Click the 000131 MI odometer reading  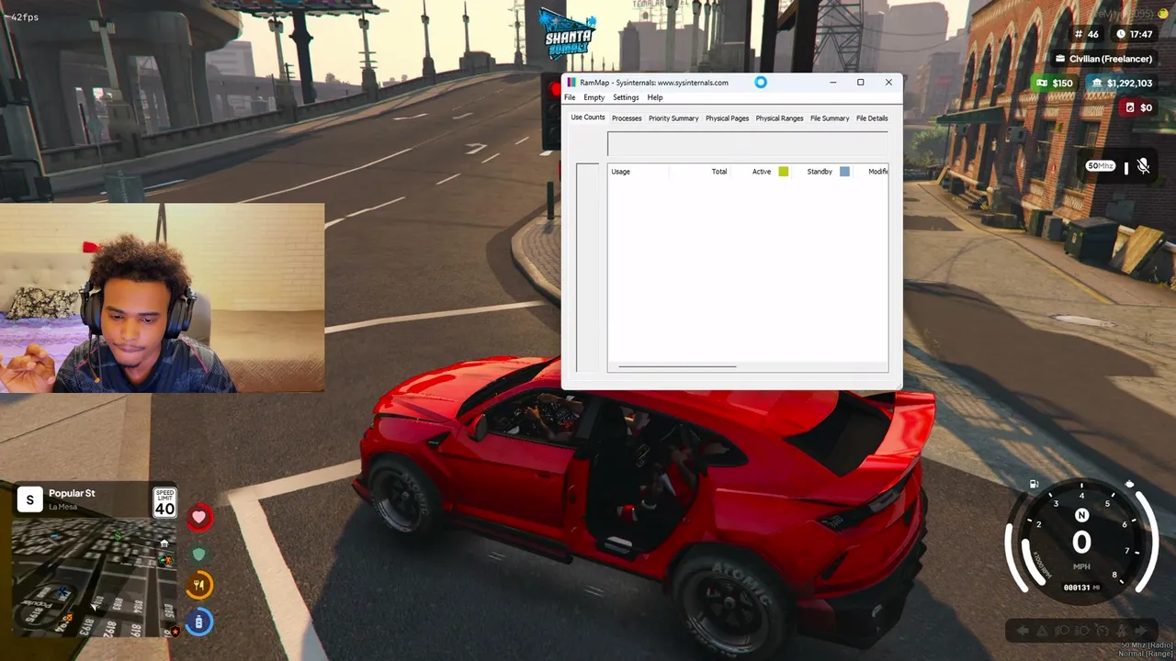pos(1081,588)
